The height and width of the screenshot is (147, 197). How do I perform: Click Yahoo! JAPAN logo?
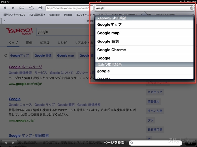[19, 31]
